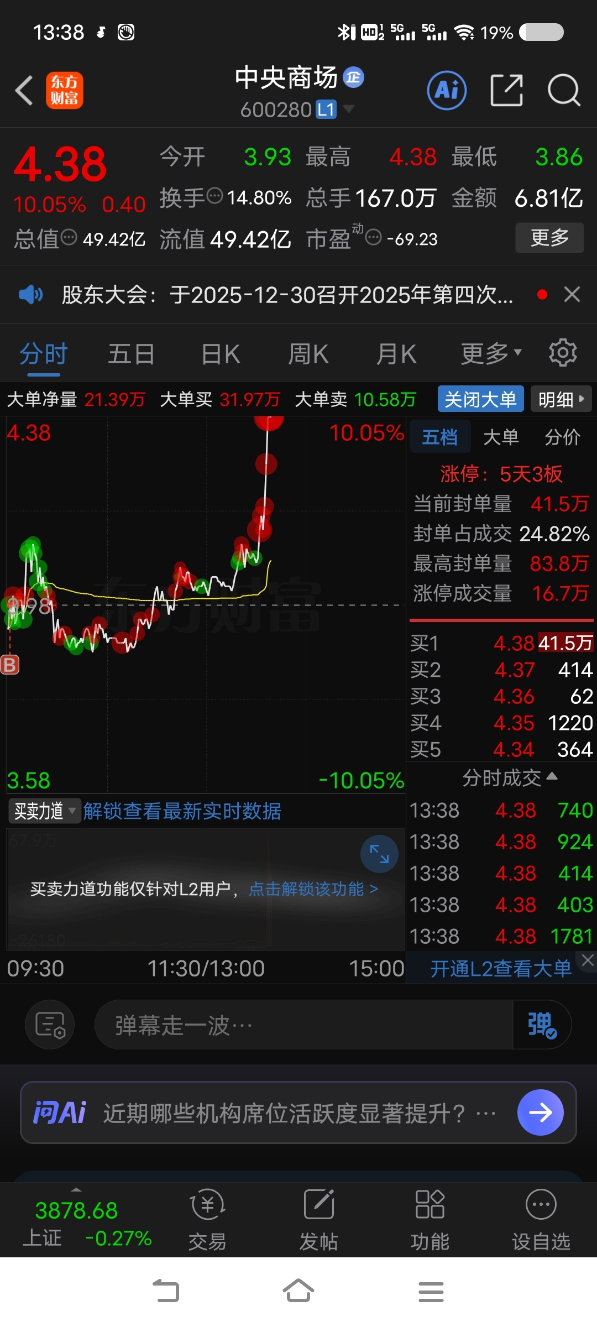
Task: Tap the 涨停：5天3板 label
Action: [x=501, y=474]
